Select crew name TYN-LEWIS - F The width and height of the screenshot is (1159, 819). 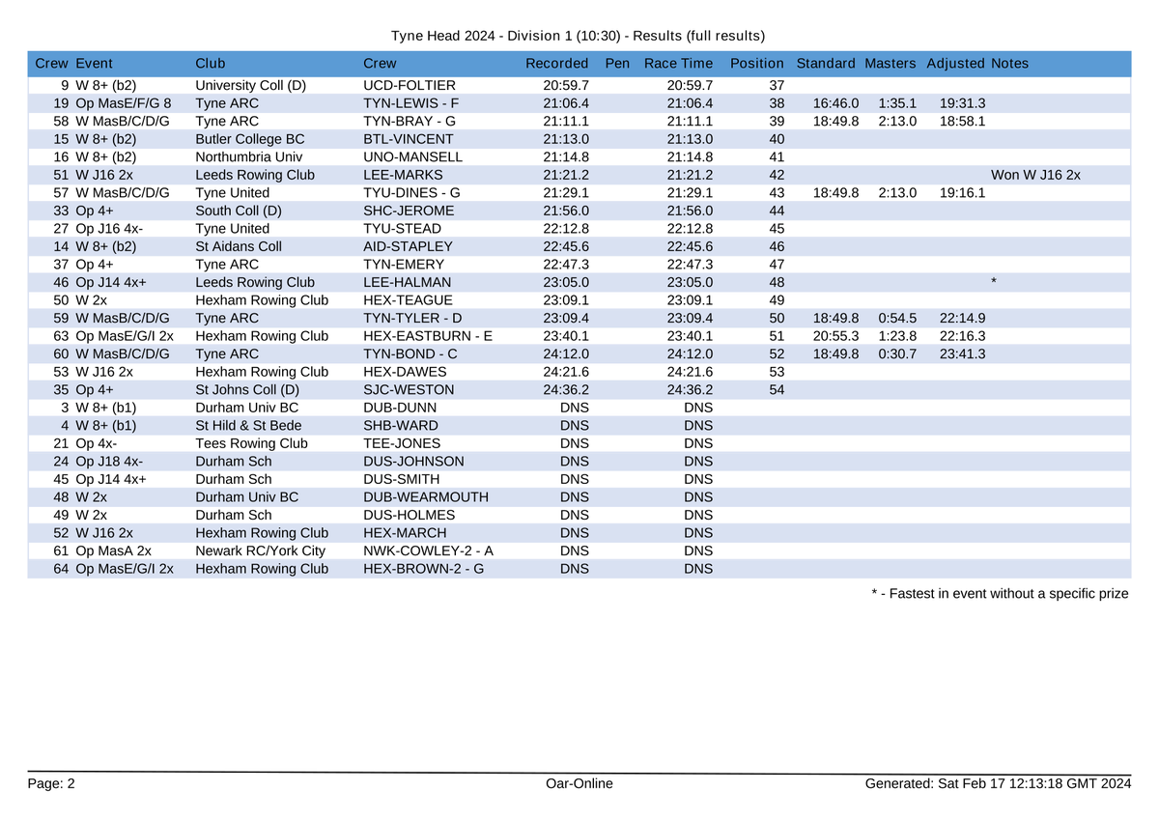pyautogui.click(x=410, y=103)
